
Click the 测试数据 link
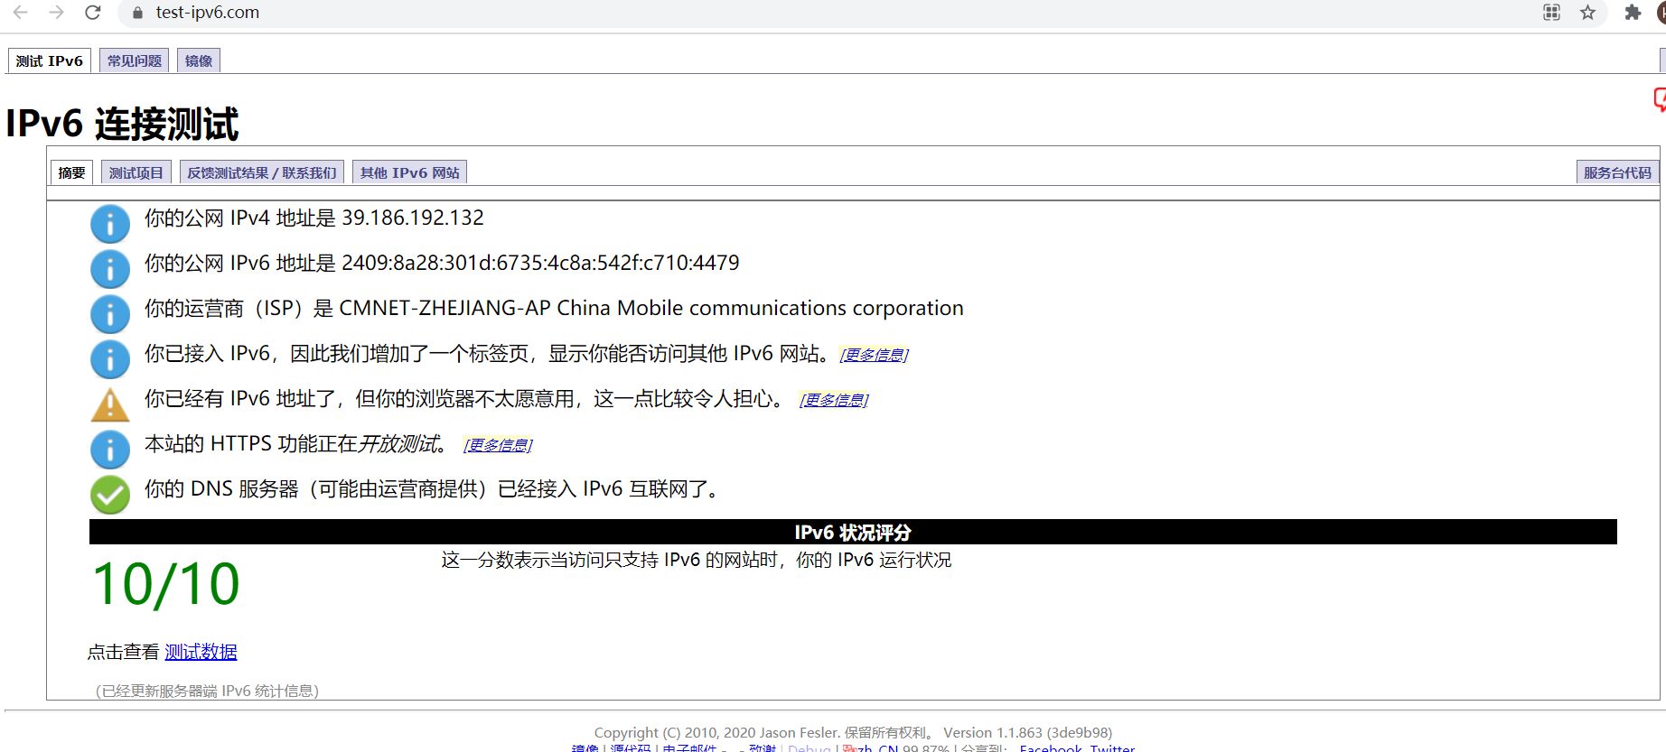coord(201,652)
